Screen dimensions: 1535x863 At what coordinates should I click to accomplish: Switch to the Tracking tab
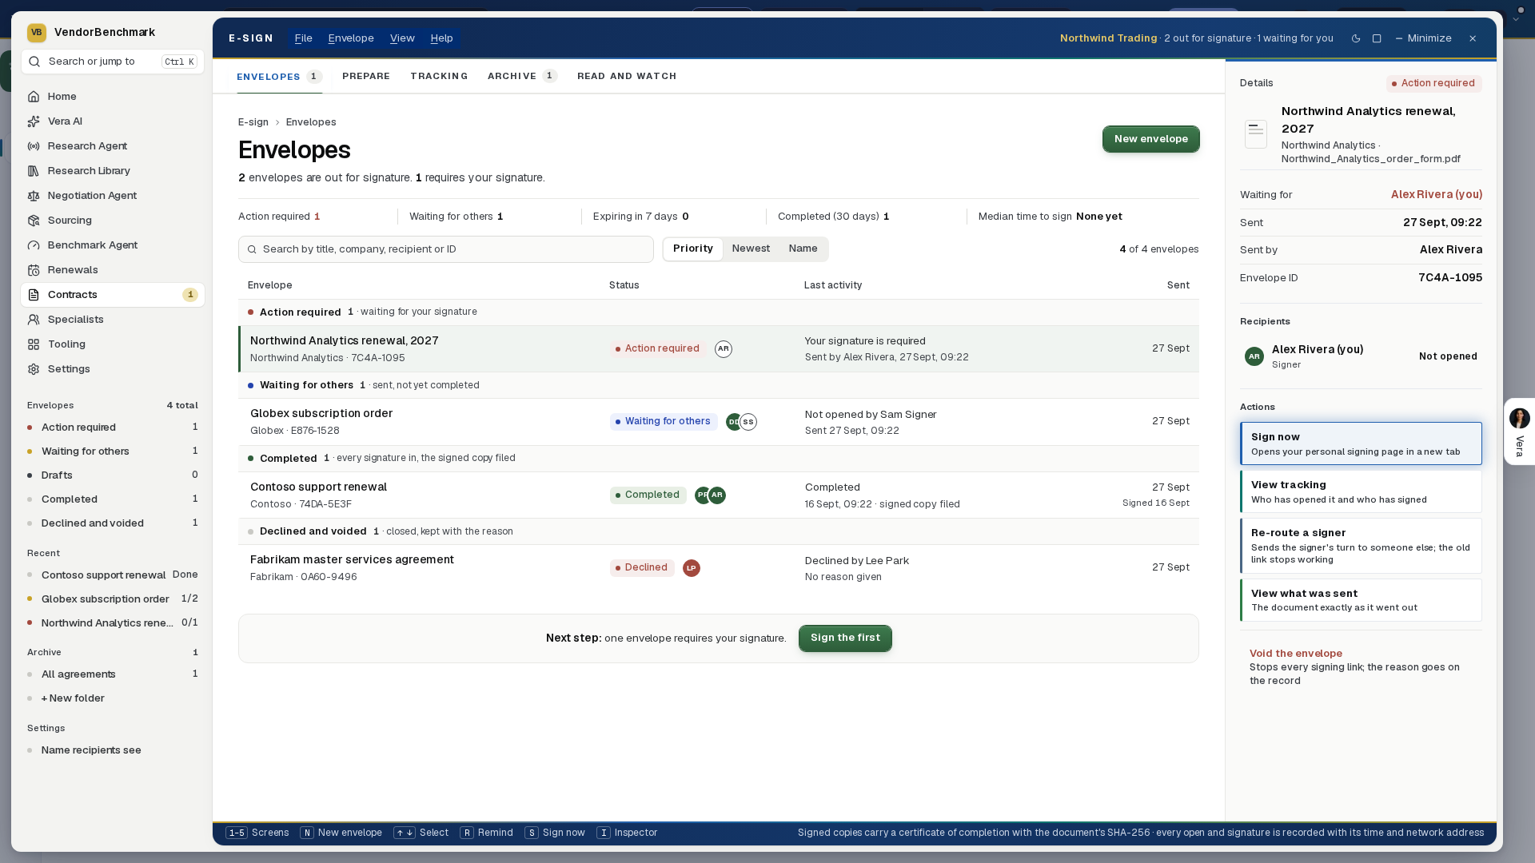439,77
